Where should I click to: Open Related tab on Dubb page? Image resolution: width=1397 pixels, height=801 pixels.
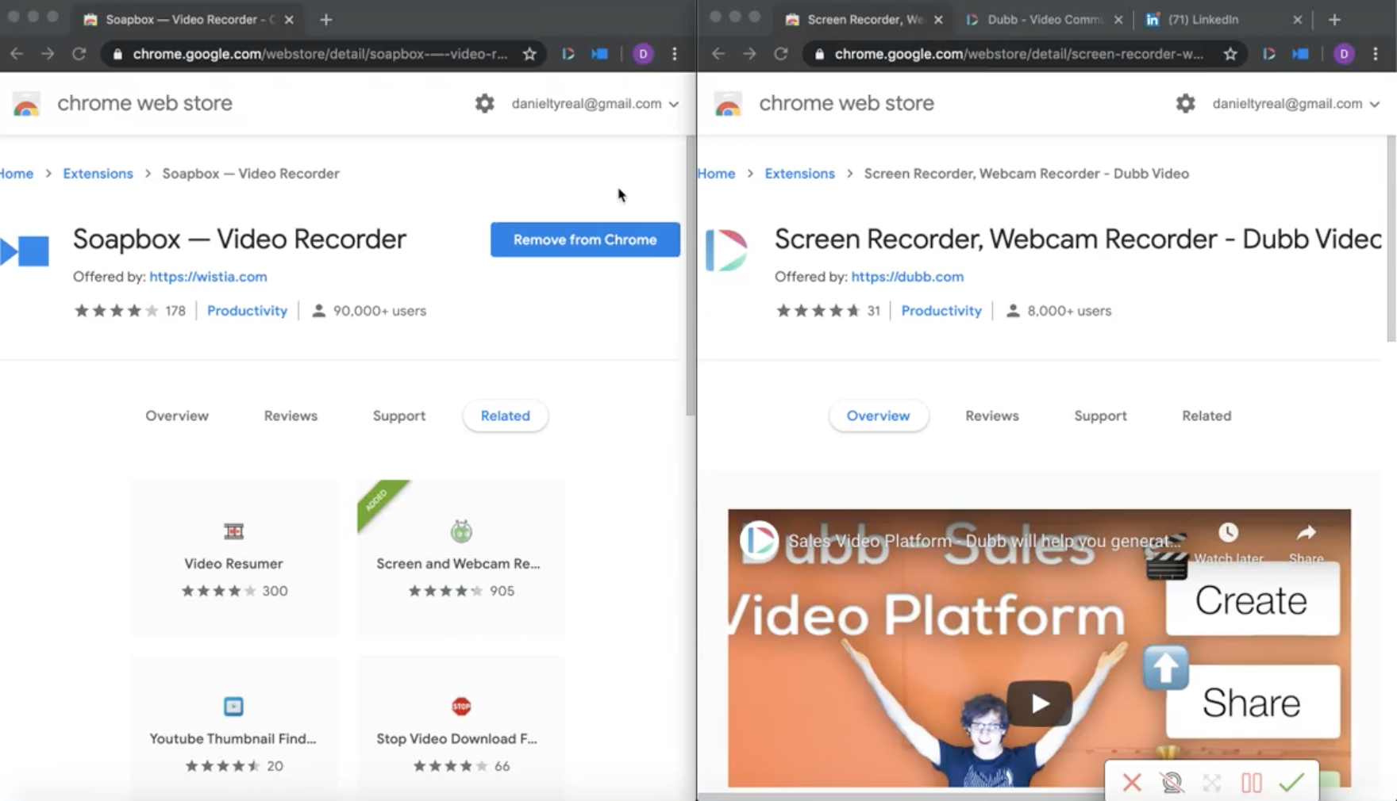pos(1206,416)
